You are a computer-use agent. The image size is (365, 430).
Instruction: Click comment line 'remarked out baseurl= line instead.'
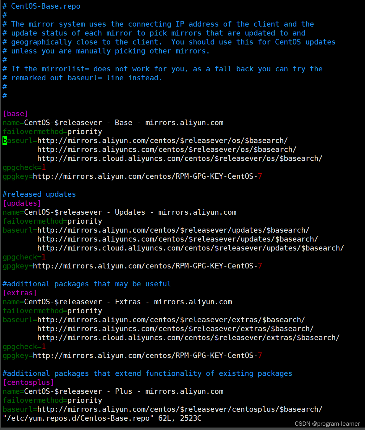point(83,78)
